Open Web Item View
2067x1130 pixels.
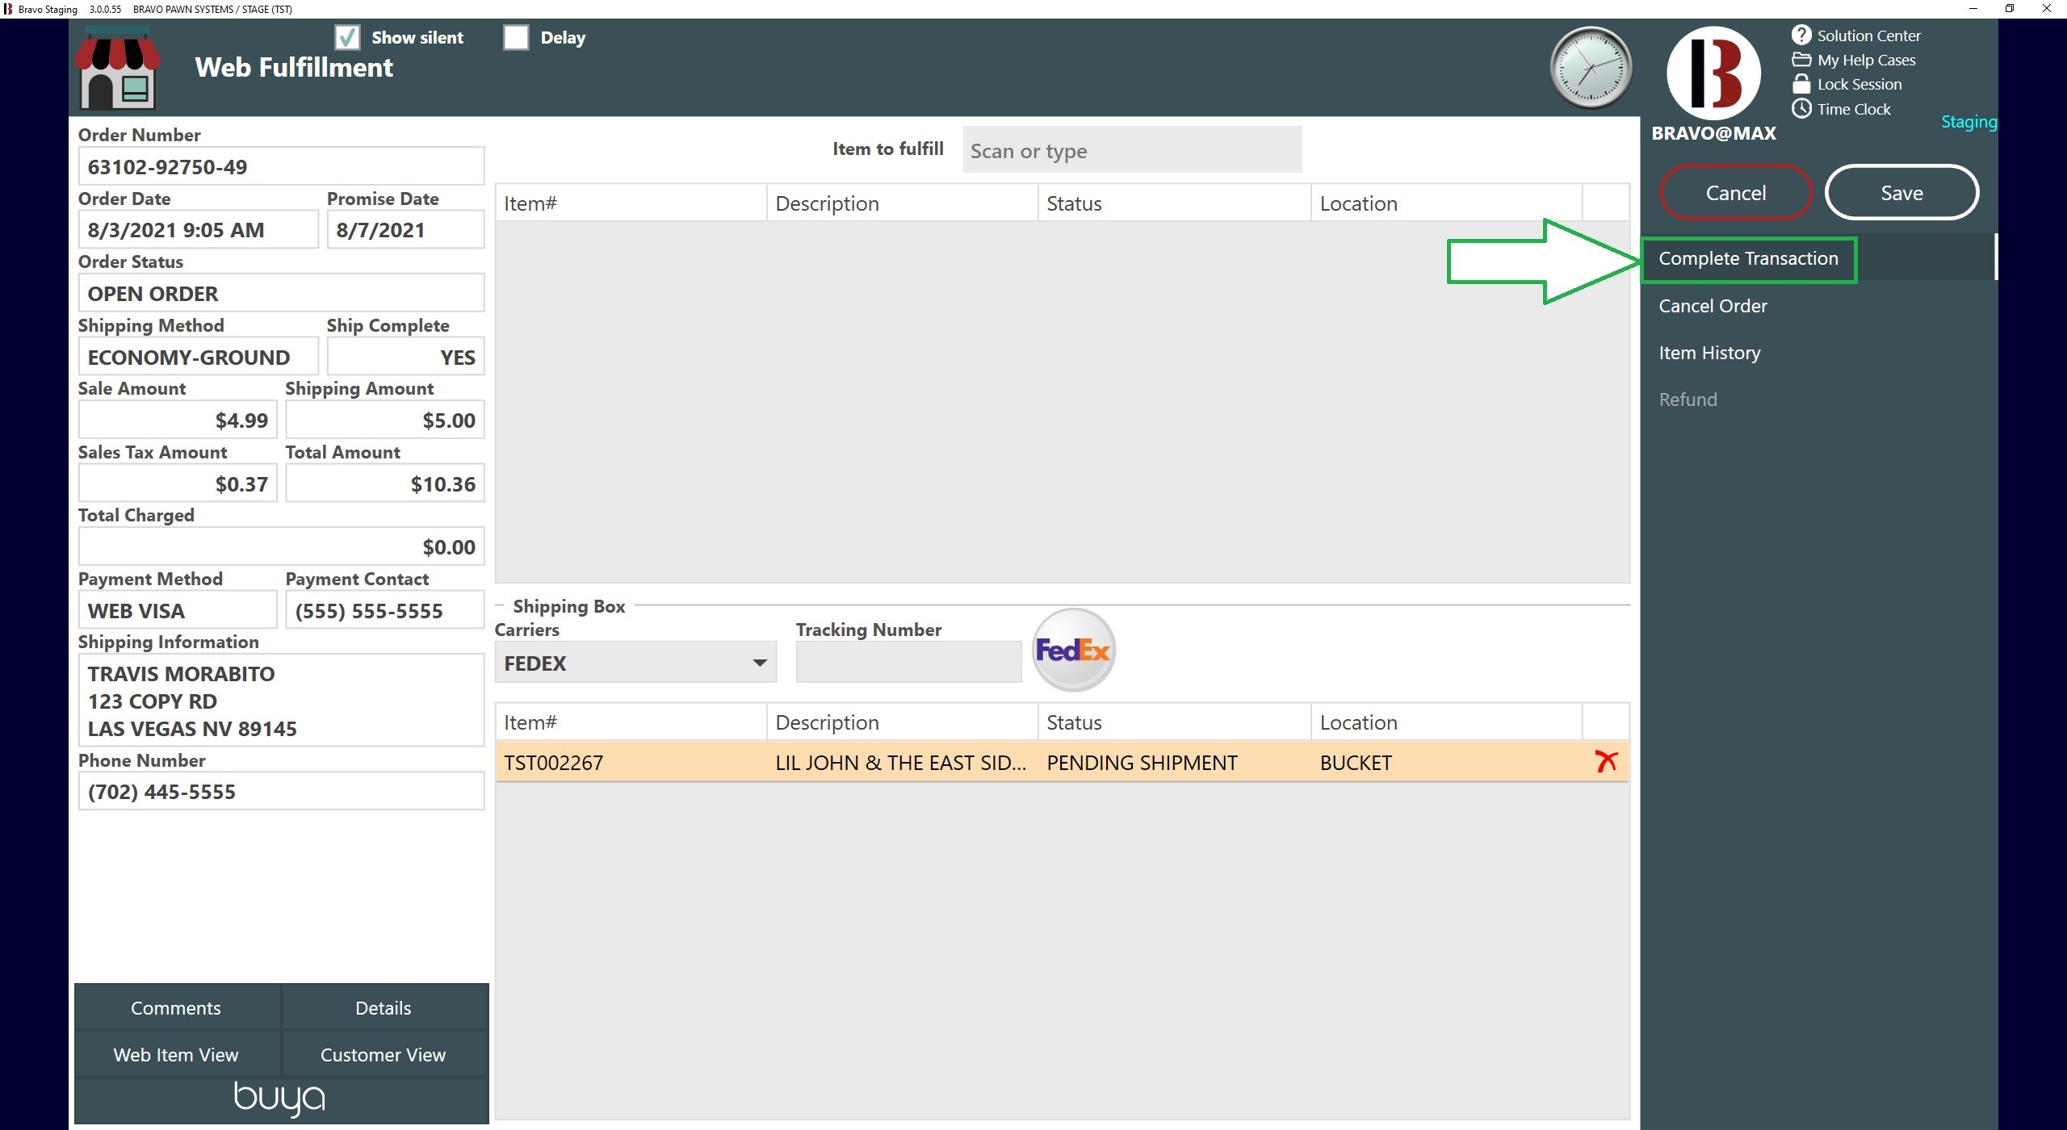tap(176, 1055)
